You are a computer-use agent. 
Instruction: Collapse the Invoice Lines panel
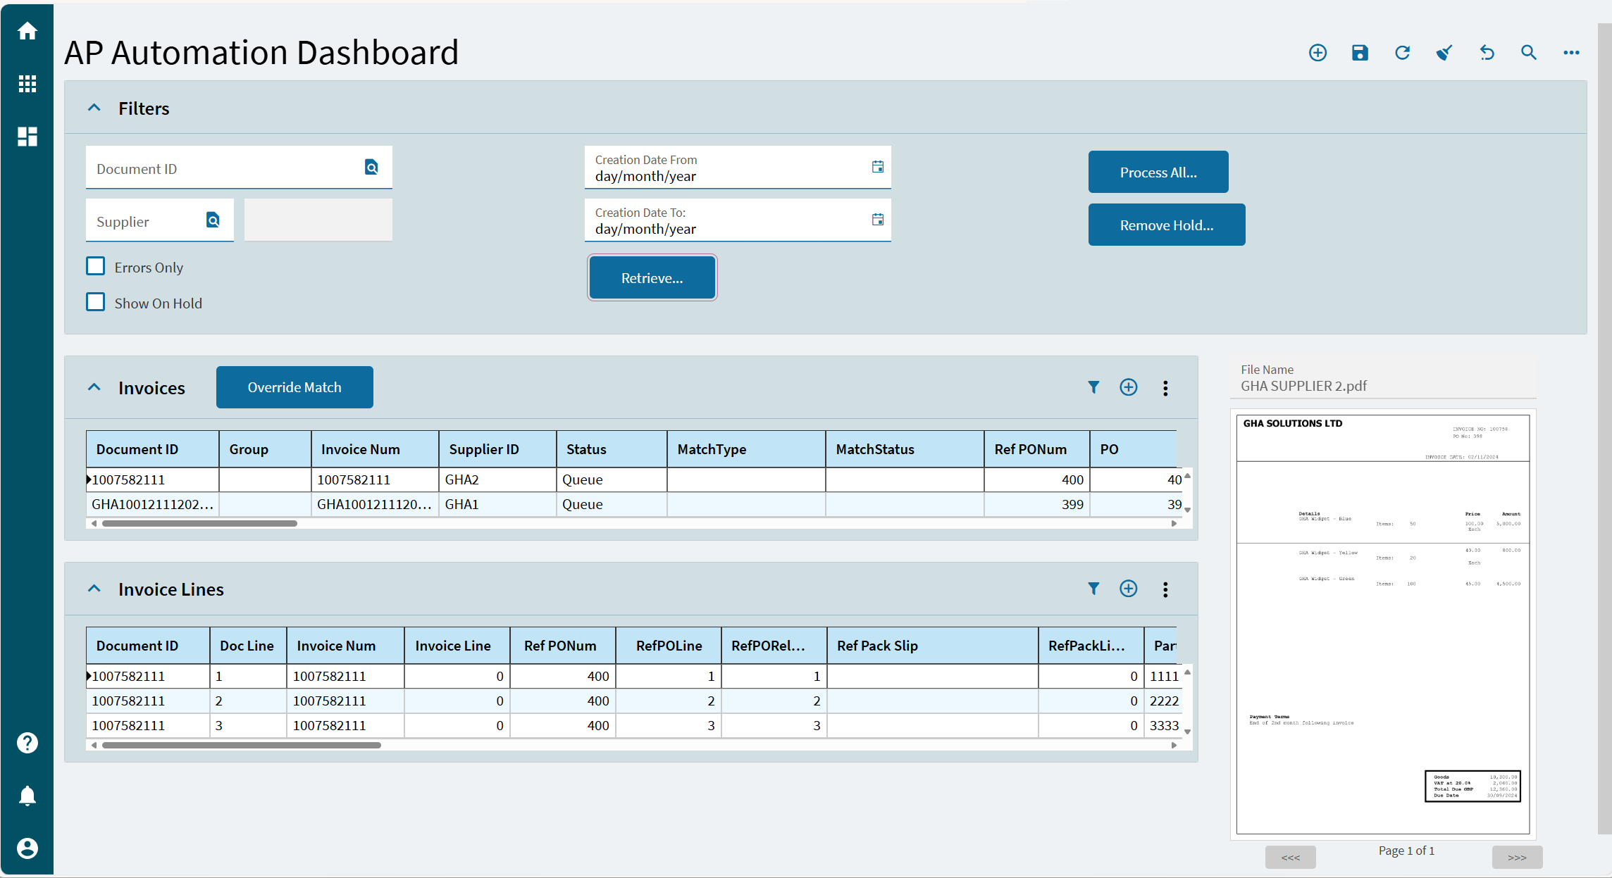click(94, 589)
